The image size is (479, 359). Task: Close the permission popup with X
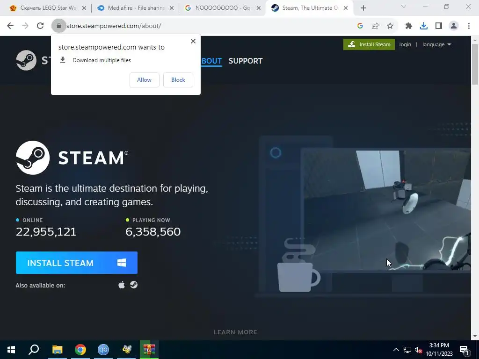(193, 41)
